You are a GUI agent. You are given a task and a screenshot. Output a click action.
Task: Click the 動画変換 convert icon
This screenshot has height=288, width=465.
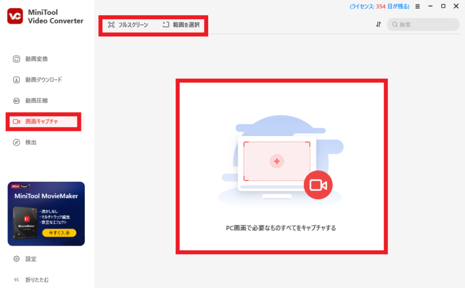[16, 59]
